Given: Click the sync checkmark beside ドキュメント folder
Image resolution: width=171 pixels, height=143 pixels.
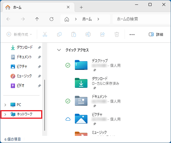Looking at the screenshot, I should (x=68, y=101).
